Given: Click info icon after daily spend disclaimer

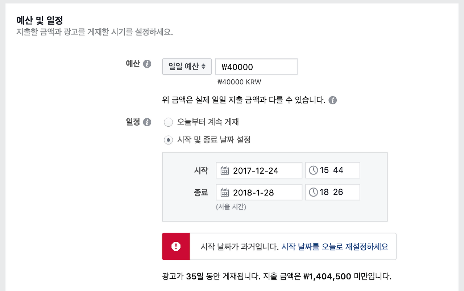Looking at the screenshot, I should pos(332,100).
